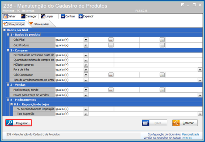Select the Tipo Sugestão row label
This screenshot has height=142, width=205.
tap(26, 114)
